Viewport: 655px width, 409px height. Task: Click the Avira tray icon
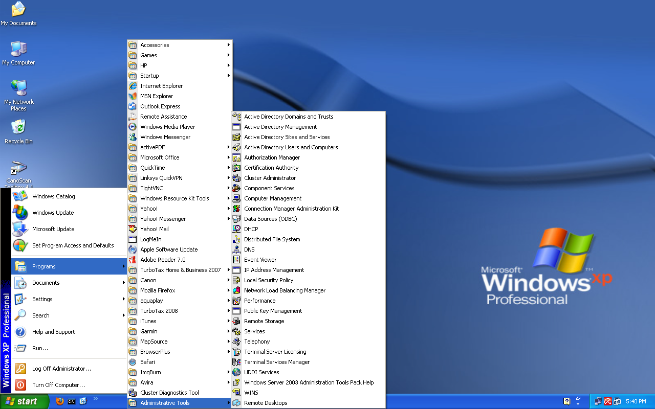(x=608, y=401)
